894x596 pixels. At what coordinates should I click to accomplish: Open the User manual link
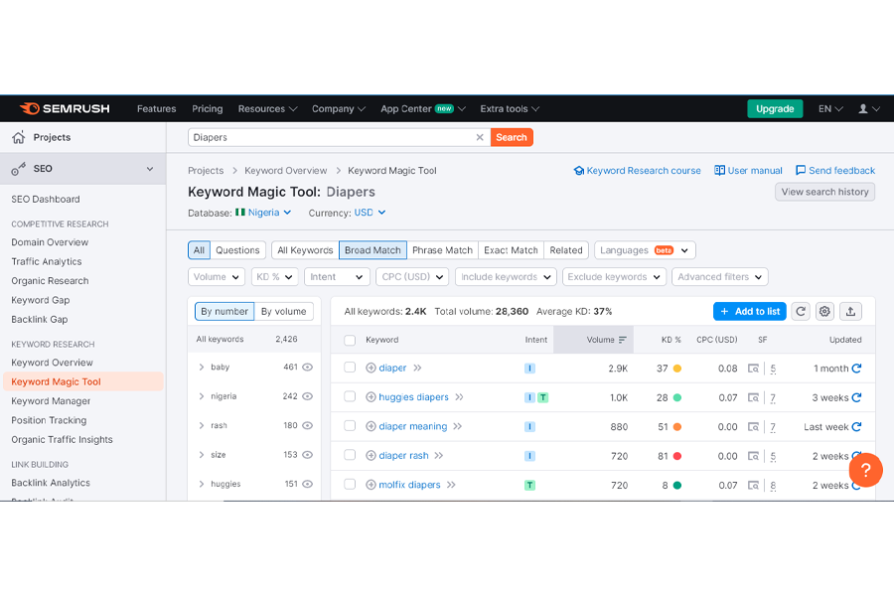tap(749, 171)
